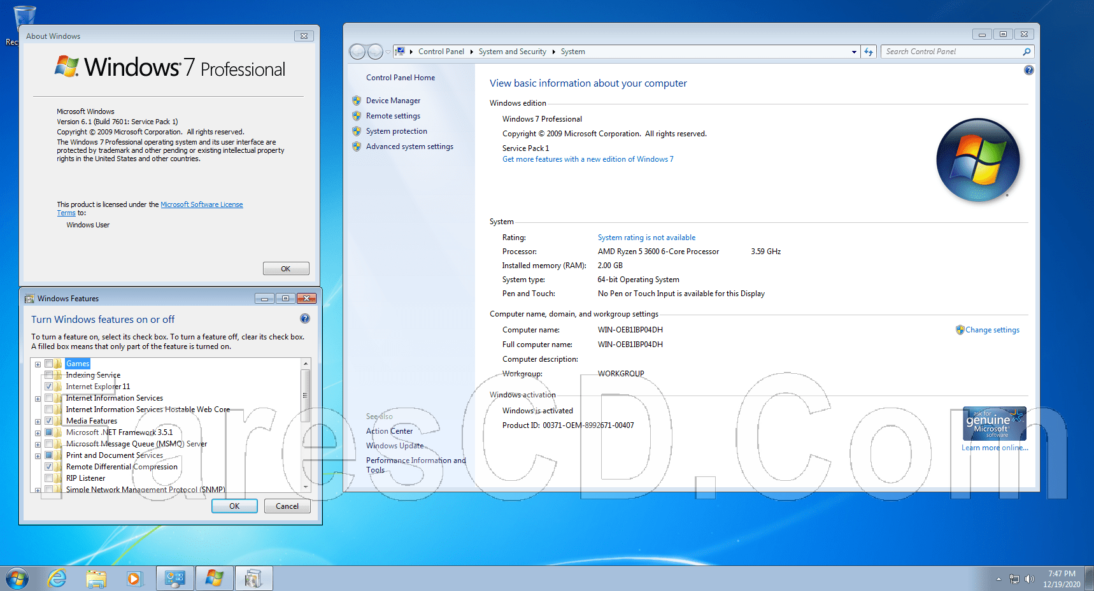Click the help icon in System window
This screenshot has width=1094, height=591.
1028,70
